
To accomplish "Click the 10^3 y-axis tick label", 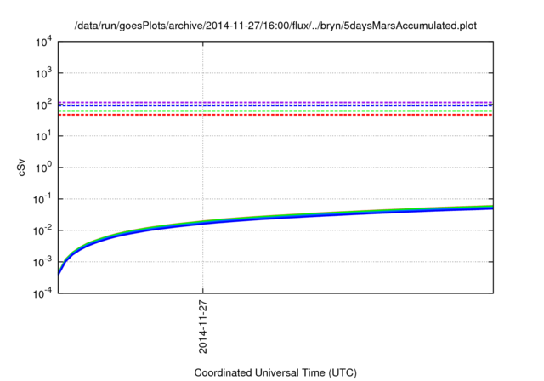I will [x=43, y=73].
